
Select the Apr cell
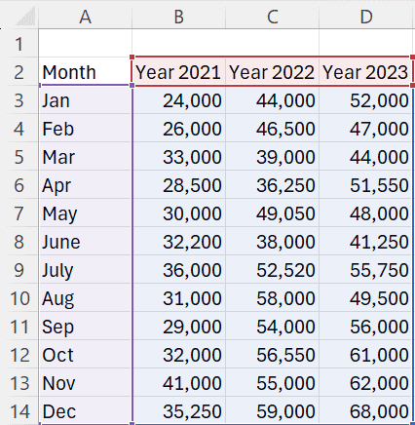[86, 185]
